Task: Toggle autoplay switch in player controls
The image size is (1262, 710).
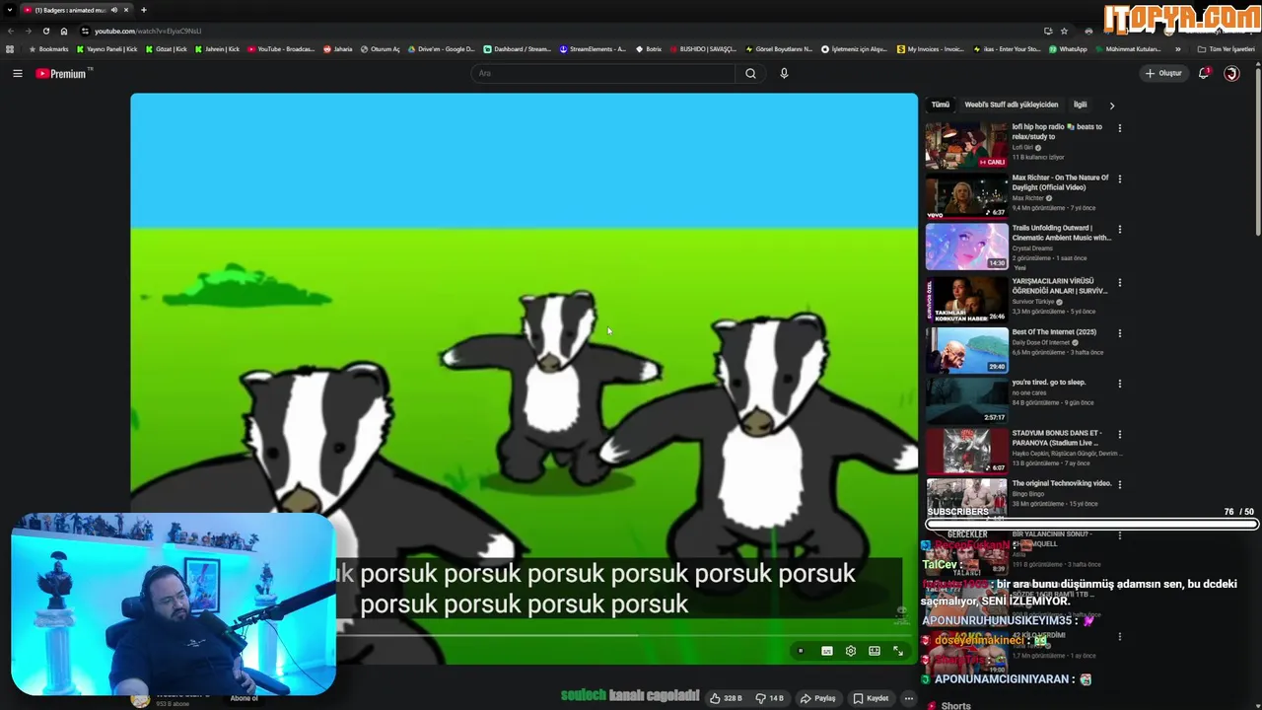Action: click(801, 651)
